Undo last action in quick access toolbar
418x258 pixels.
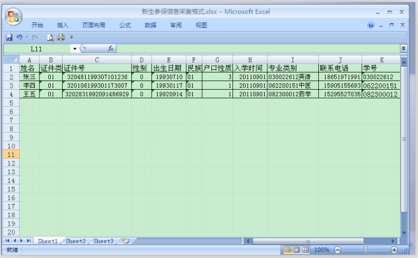(19, 37)
